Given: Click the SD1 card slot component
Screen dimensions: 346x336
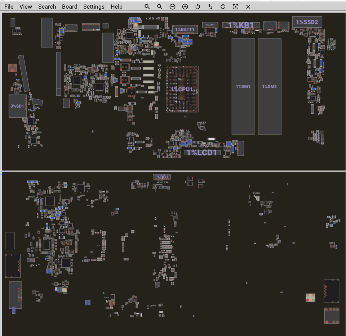Looking at the screenshot, I should click(17, 106).
